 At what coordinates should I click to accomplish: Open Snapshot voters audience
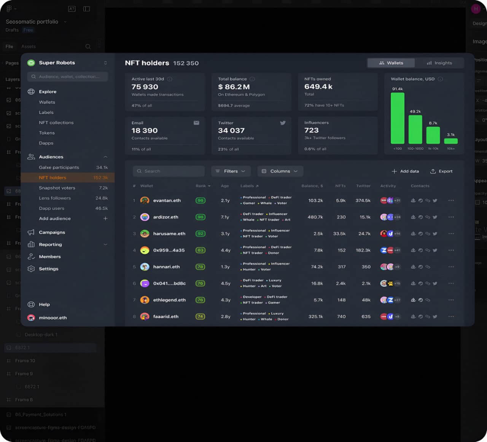[x=57, y=188]
